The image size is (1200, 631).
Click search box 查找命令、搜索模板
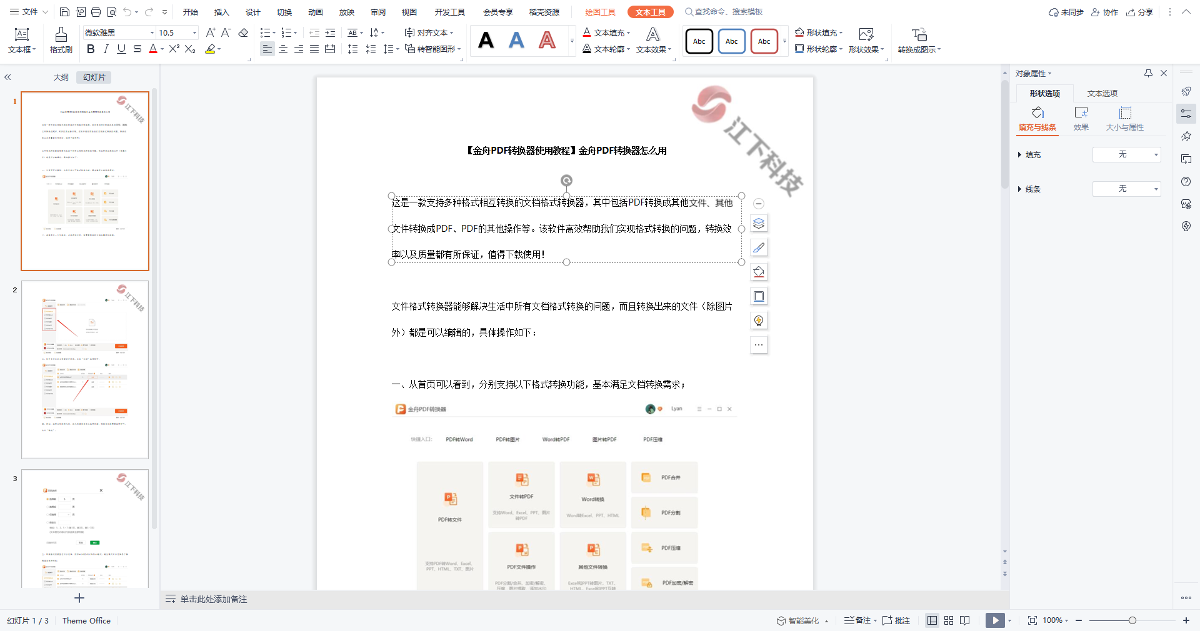tap(723, 12)
